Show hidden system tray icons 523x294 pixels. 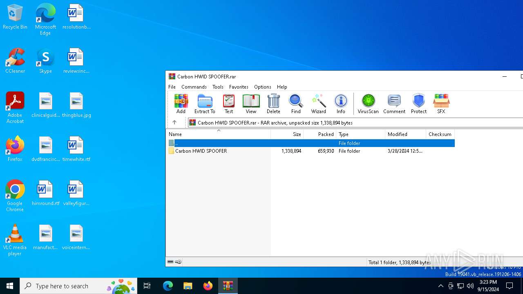point(440,286)
